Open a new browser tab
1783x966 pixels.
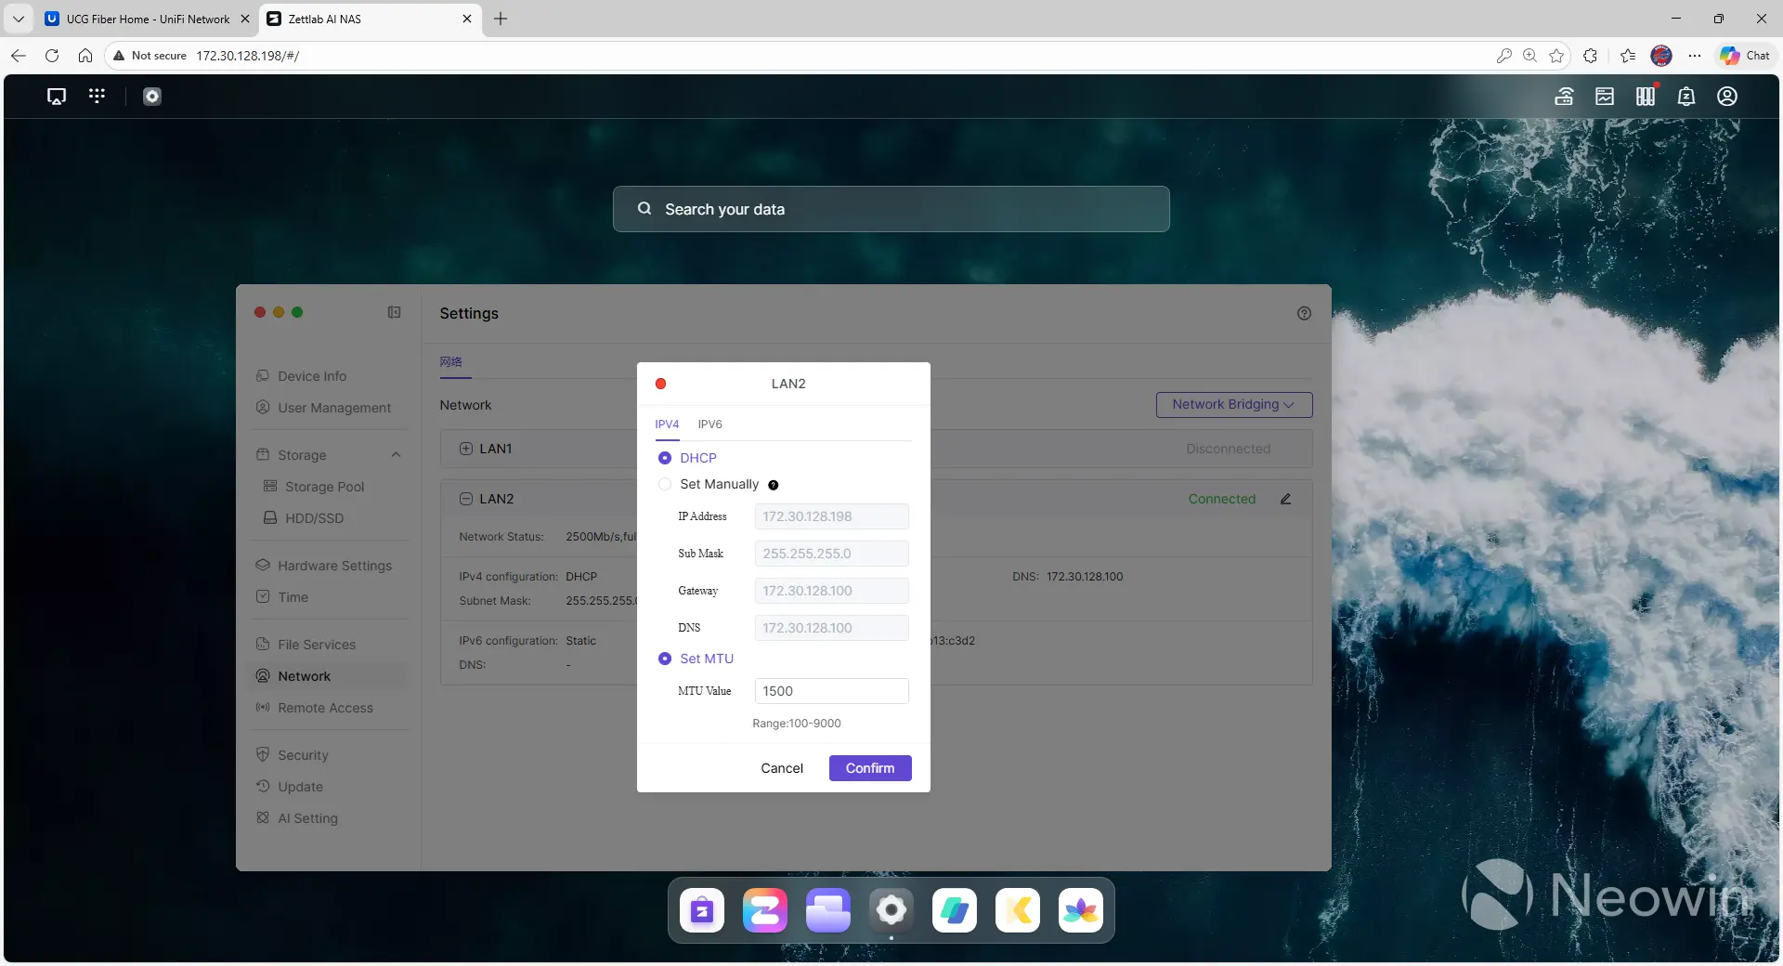(501, 19)
